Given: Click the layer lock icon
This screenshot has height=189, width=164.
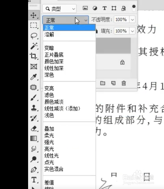Looking at the screenshot, I should [x=123, y=62].
